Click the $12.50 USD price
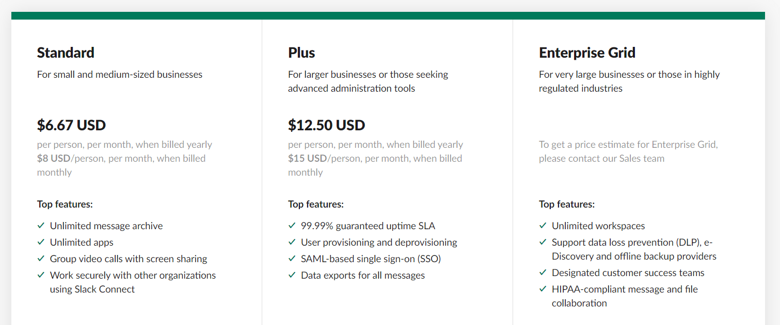The width and height of the screenshot is (780, 325). (326, 125)
